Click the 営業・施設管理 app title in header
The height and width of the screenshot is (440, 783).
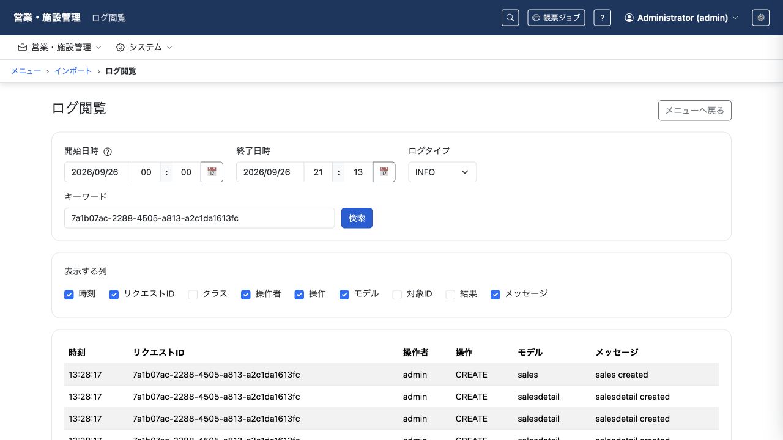pyautogui.click(x=47, y=18)
